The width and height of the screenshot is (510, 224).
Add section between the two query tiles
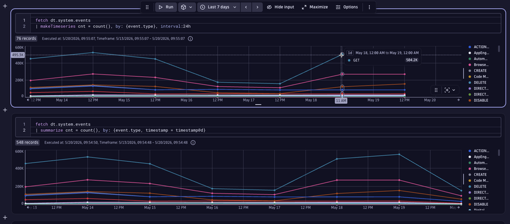[5, 110]
